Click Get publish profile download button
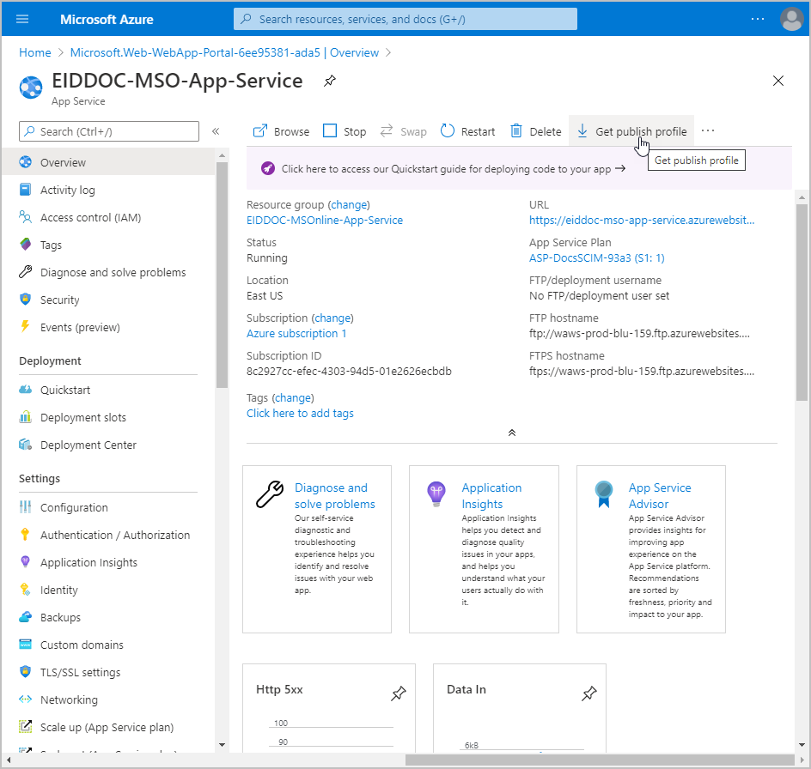Screen dimensions: 811x769 pos(631,131)
